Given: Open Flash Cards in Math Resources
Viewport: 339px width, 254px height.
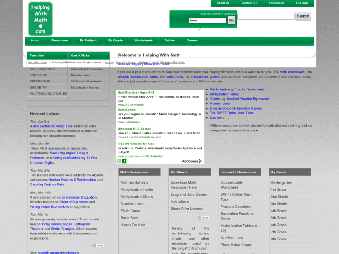Looking at the screenshot, I should 130,211.
